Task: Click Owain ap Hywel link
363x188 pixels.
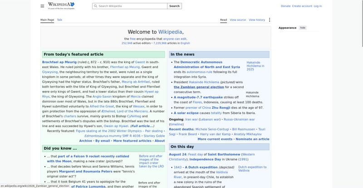Action: click(x=116, y=126)
